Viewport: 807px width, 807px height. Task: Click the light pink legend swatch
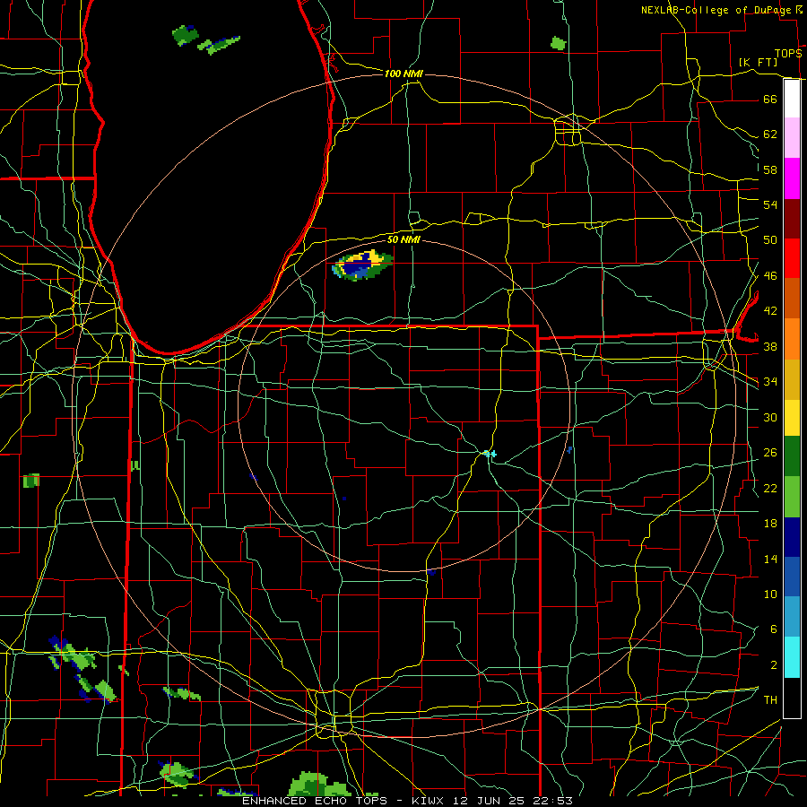pos(792,138)
